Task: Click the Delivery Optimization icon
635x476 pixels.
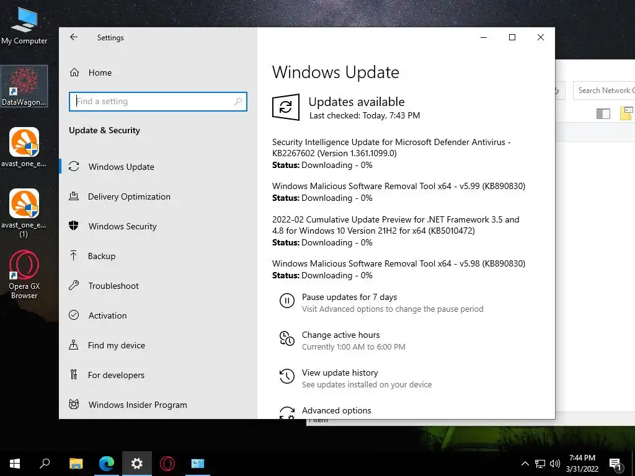Action: (x=74, y=196)
